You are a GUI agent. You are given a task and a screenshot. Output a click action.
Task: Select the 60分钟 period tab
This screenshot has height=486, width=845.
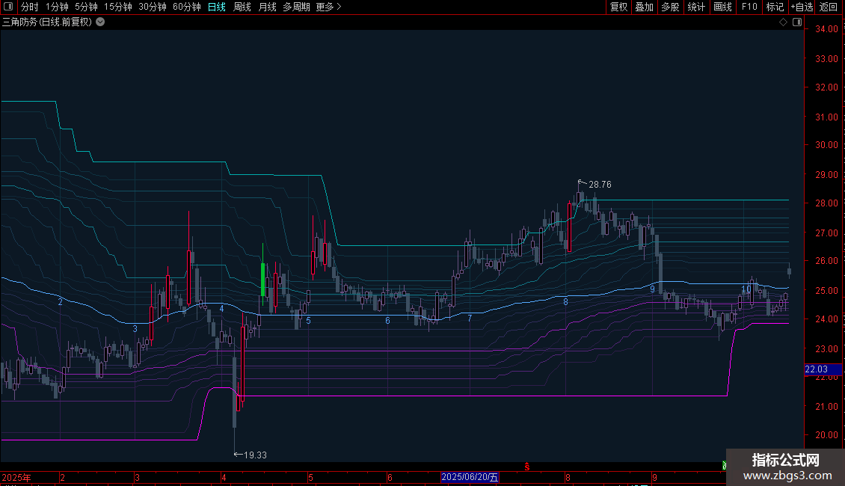tap(186, 7)
